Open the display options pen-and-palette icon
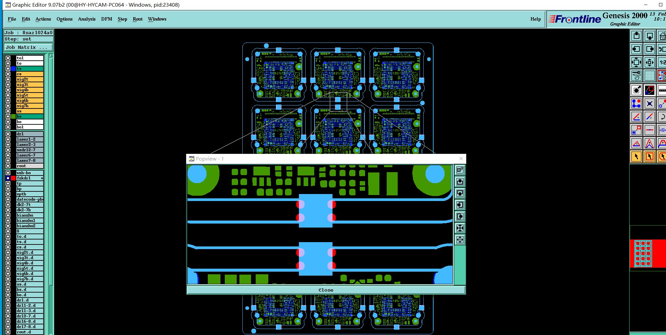Image resolution: width=666 pixels, height=335 pixels. (636, 76)
